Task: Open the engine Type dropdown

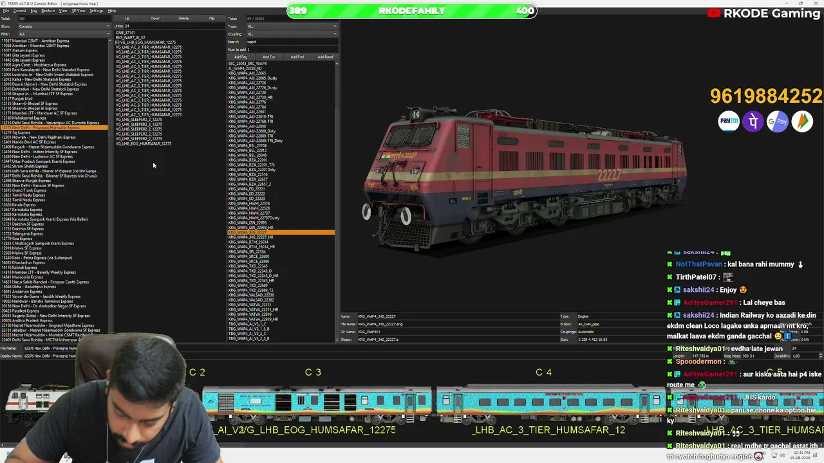Action: click(x=292, y=26)
